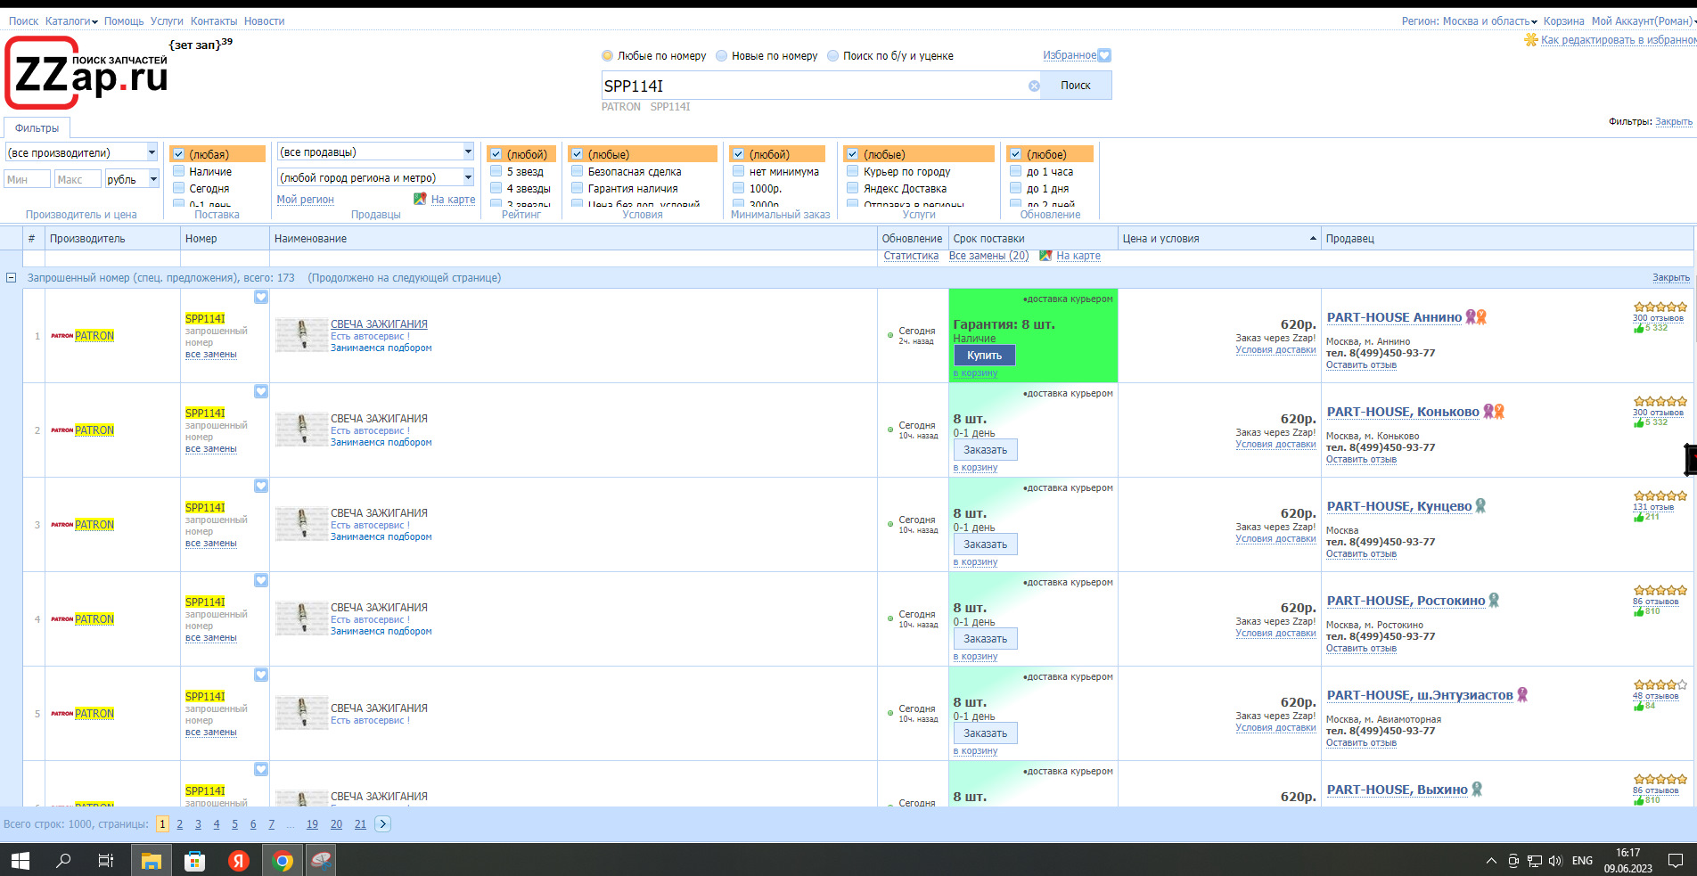1697x876 pixels.
Task: Open File Explorer from taskbar
Action: [x=152, y=860]
